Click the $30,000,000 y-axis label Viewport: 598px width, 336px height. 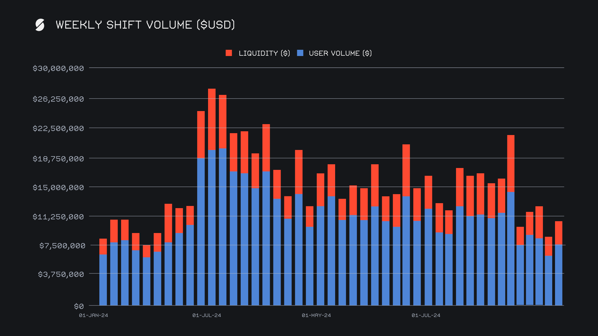pos(58,68)
